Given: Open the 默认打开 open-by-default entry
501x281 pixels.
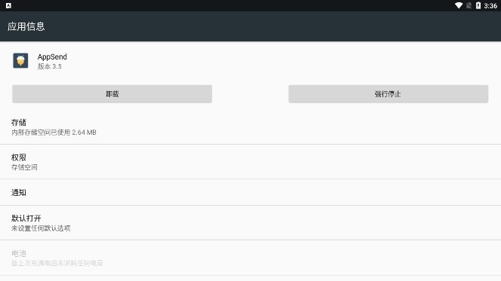Looking at the screenshot, I should tap(250, 223).
